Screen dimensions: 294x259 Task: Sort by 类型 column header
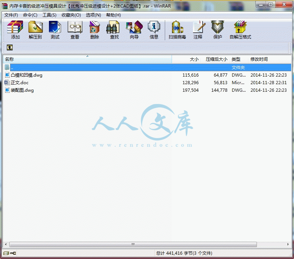tap(239, 59)
